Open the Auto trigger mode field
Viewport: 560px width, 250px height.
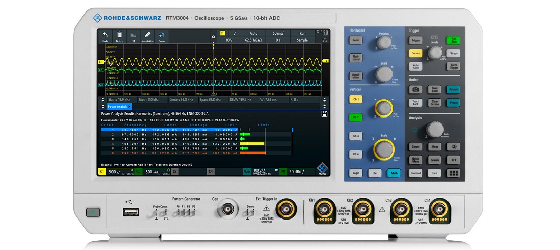pos(253,33)
